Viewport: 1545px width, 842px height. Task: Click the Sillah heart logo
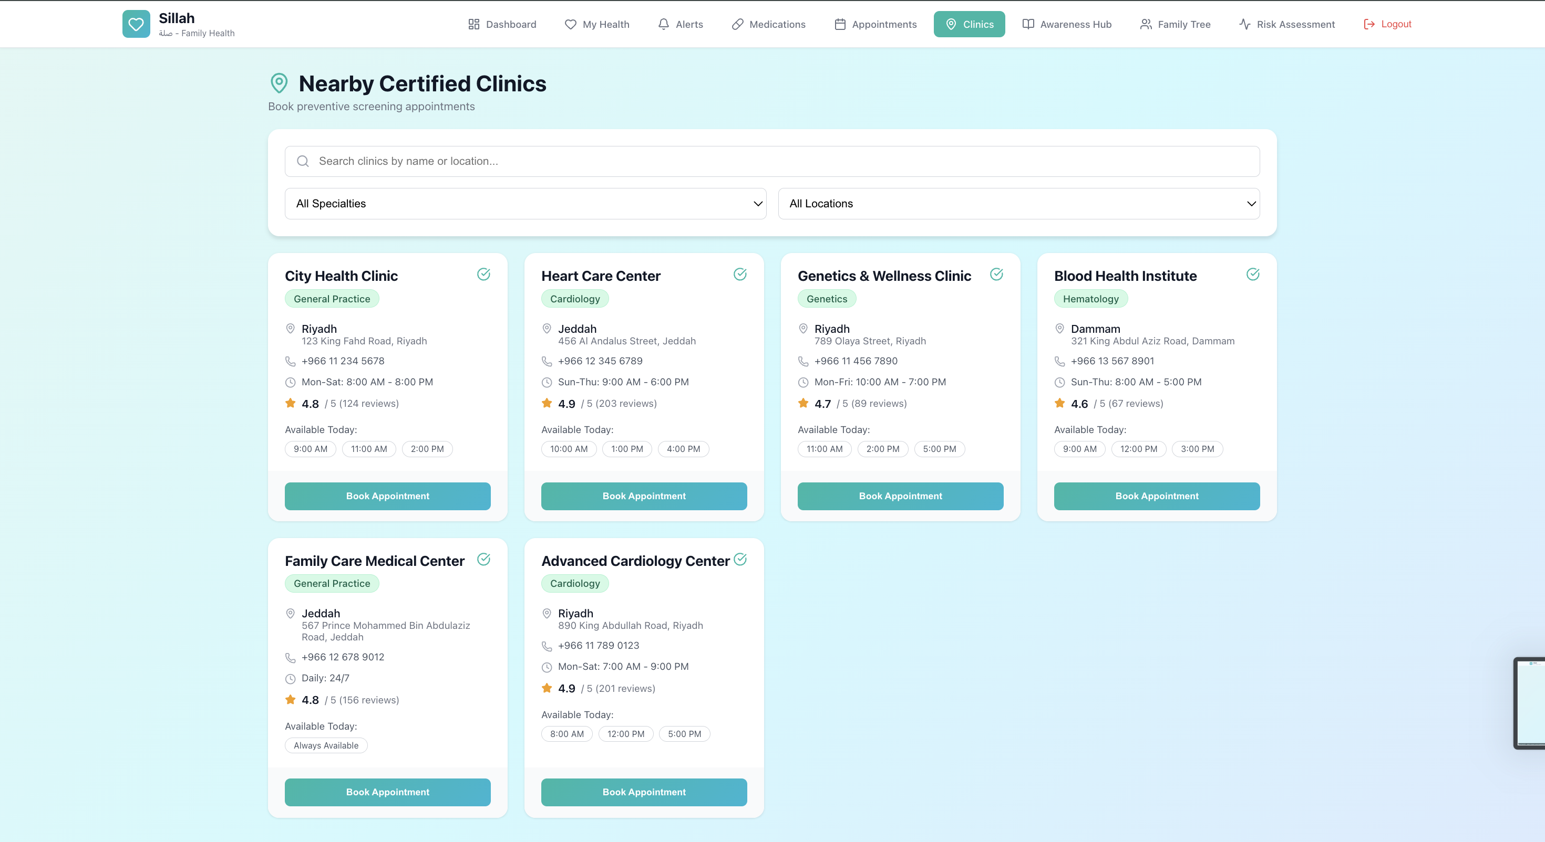tap(136, 24)
